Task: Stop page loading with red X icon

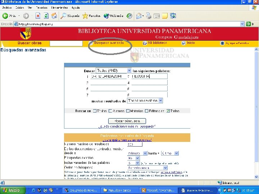Action: [x=38, y=16]
